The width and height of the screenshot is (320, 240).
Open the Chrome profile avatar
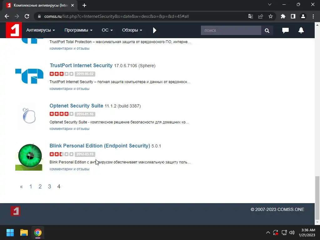pyautogui.click(x=303, y=16)
